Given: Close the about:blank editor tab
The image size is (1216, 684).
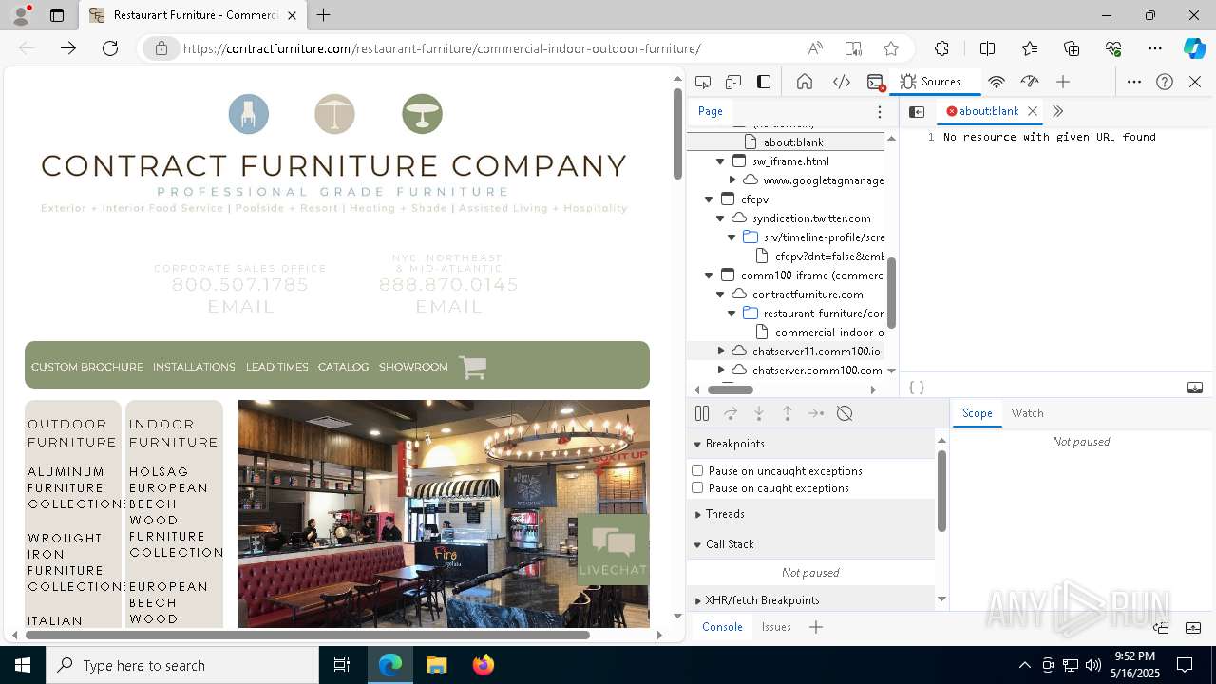Looking at the screenshot, I should click(1033, 111).
